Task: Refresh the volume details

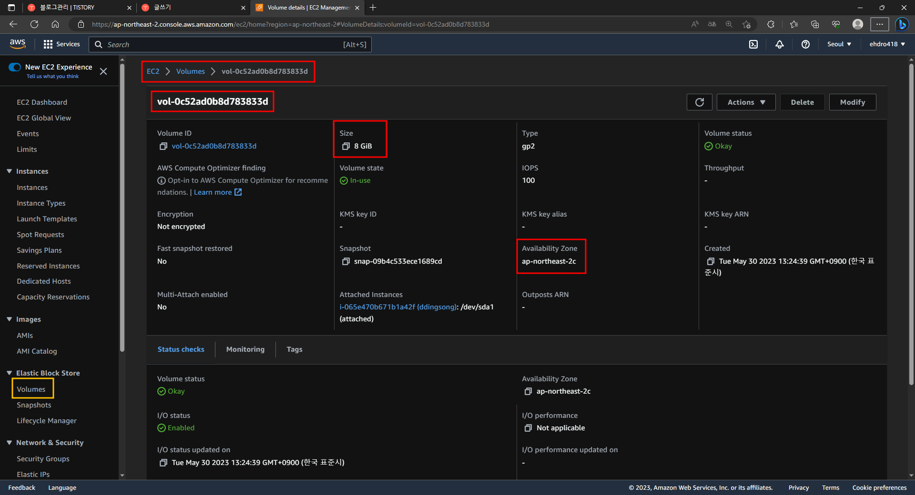Action: [700, 102]
